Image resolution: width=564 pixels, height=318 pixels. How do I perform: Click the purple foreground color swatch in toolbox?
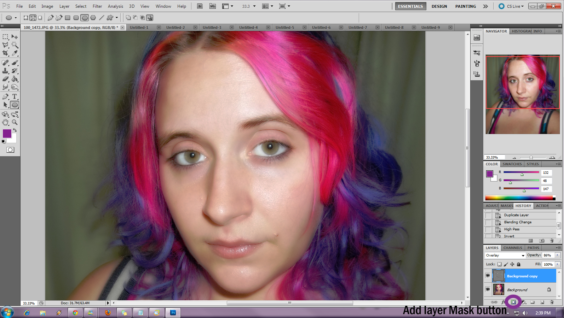(x=7, y=133)
